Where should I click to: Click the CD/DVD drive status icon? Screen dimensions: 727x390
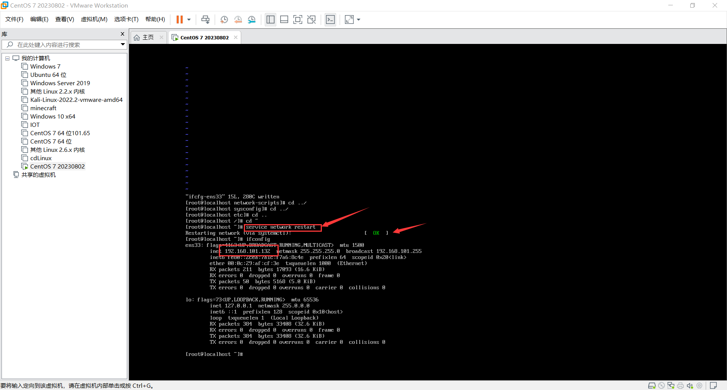[661, 385]
